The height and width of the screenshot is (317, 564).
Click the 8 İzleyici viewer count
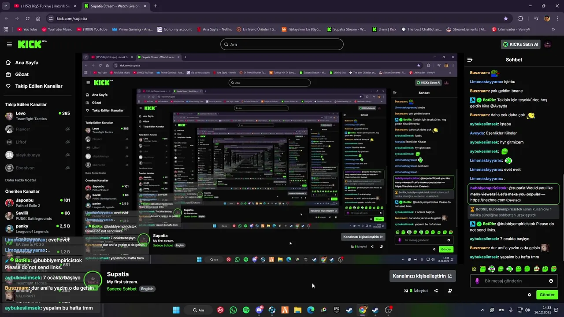(x=416, y=291)
